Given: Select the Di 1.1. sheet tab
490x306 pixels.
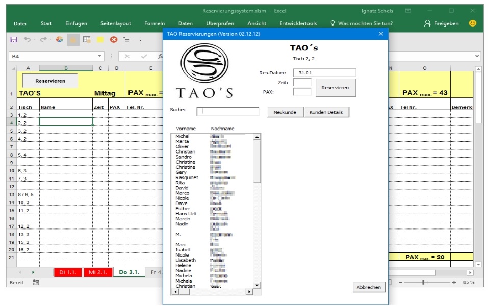Looking at the screenshot, I should tap(67, 272).
